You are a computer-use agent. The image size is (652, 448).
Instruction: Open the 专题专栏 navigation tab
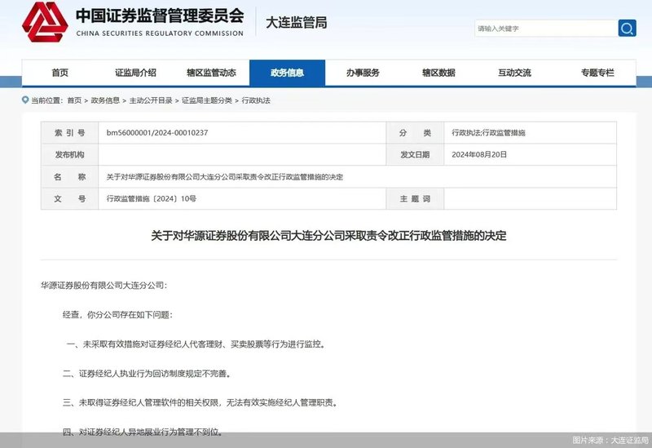pyautogui.click(x=597, y=73)
